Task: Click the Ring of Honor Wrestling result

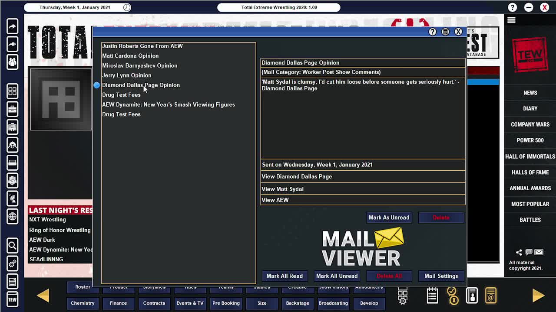Action: 60,230
